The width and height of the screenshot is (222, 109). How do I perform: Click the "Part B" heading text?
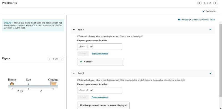click(81, 73)
